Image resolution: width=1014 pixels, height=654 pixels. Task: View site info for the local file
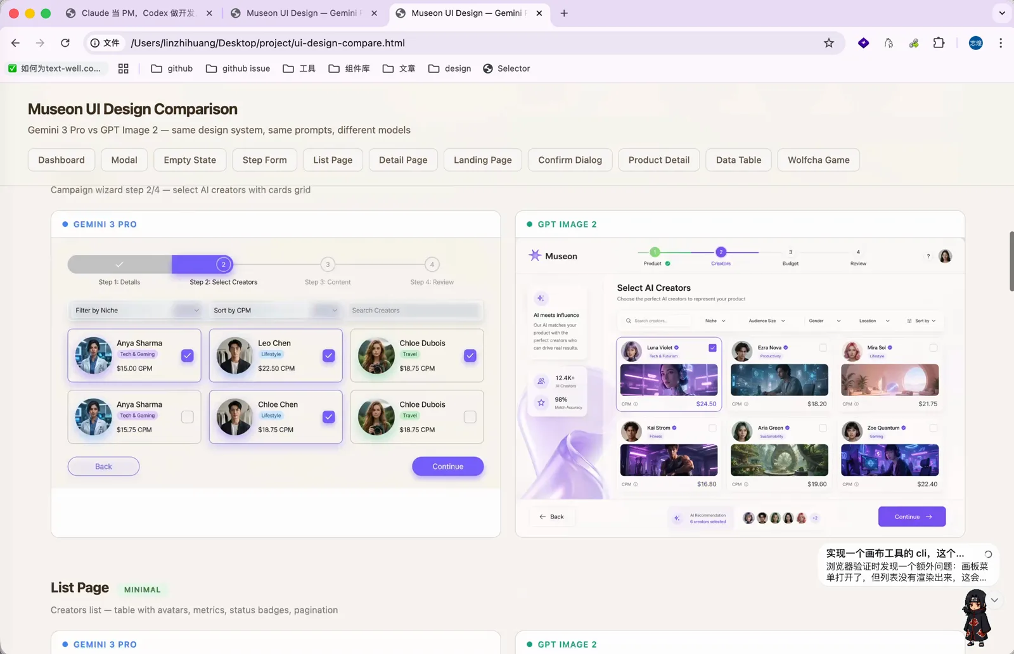coord(105,43)
